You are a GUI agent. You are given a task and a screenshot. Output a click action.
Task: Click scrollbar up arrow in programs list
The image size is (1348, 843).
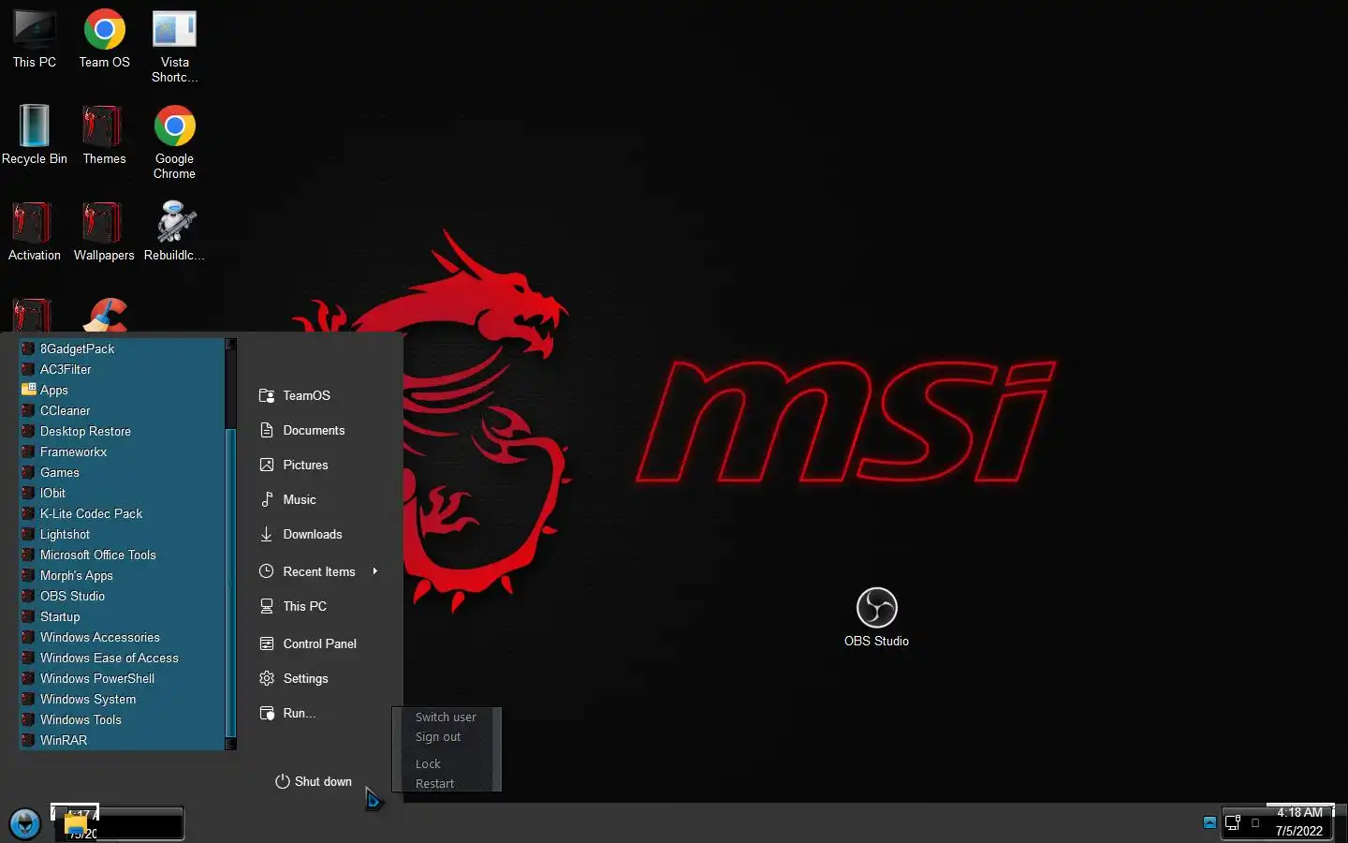(x=230, y=344)
